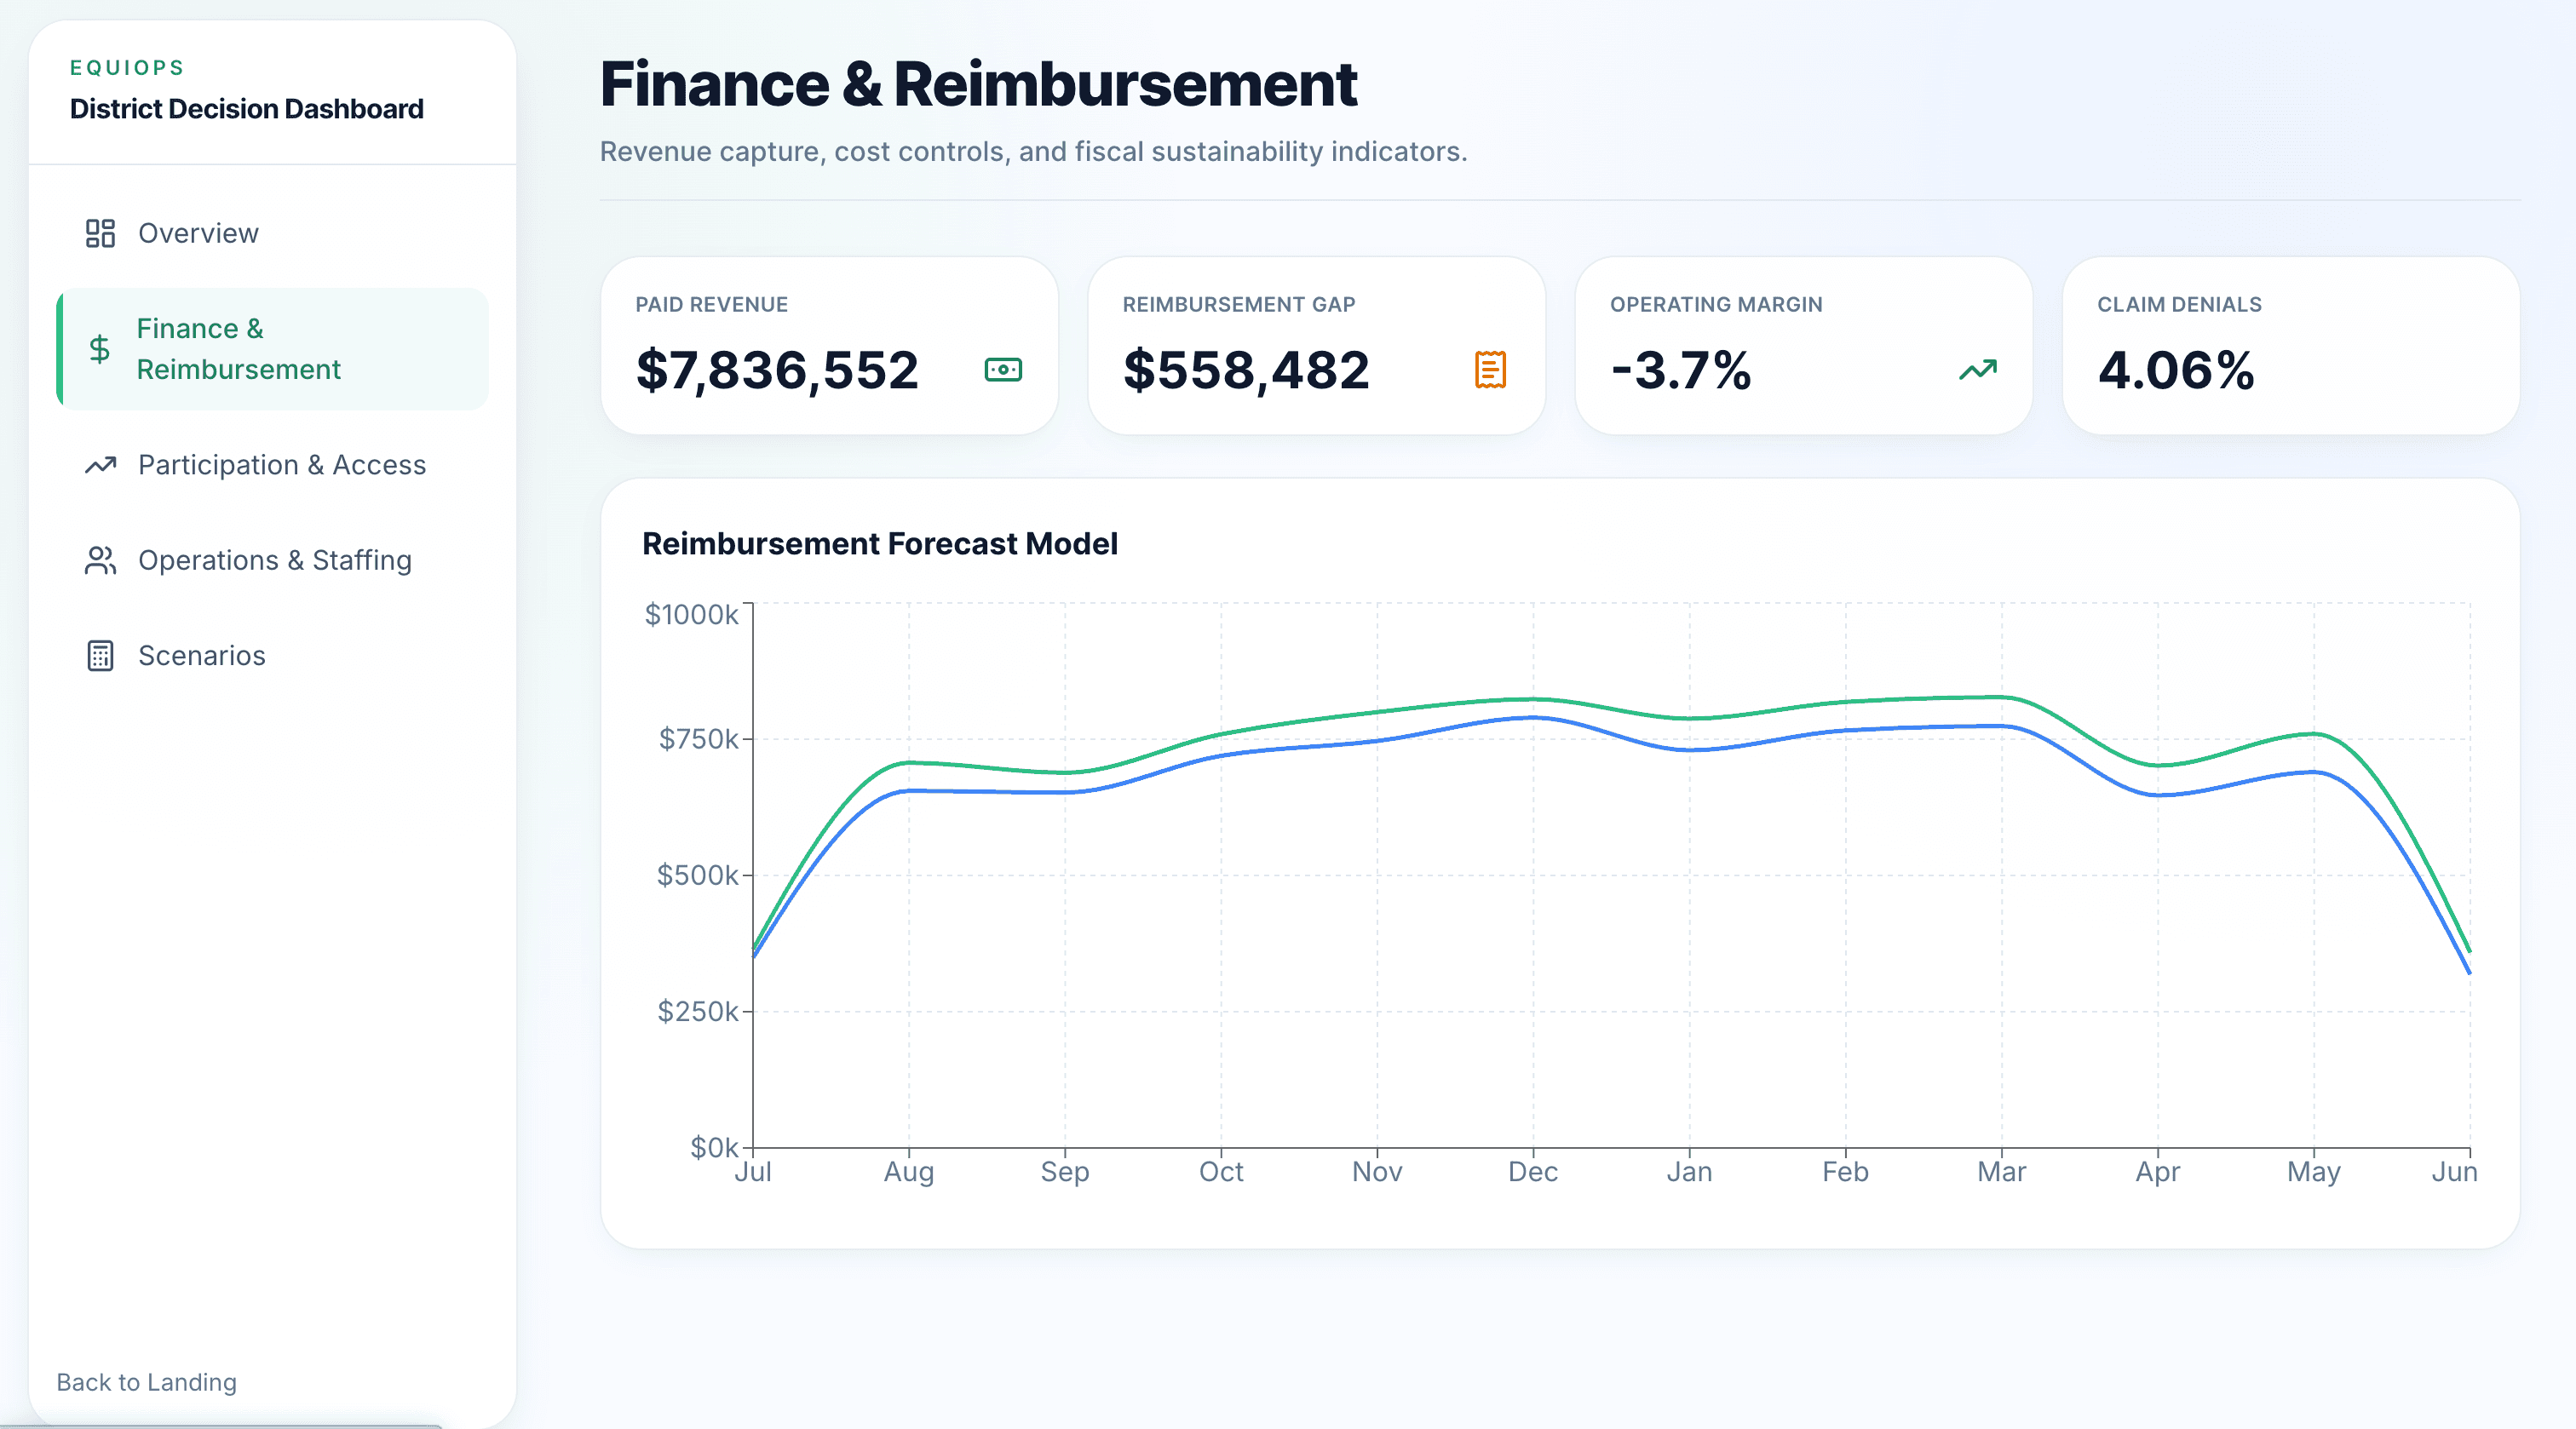Click the Overview grid icon in sidebar
Screen dimensions: 2576x1429
point(100,233)
